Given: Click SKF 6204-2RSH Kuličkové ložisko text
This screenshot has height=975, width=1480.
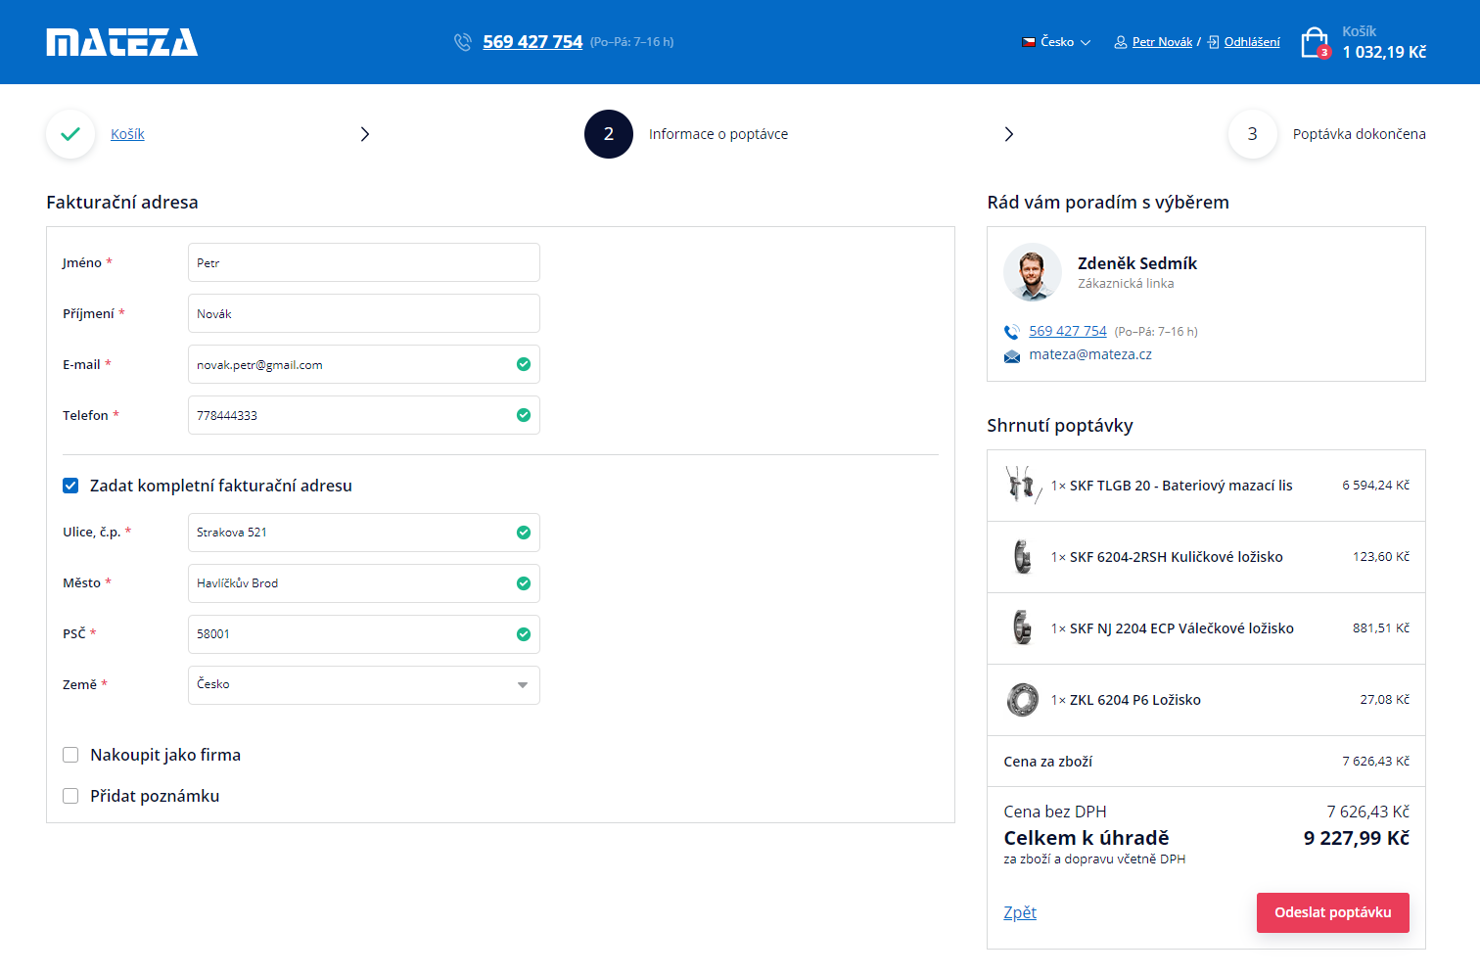Looking at the screenshot, I should (1176, 557).
